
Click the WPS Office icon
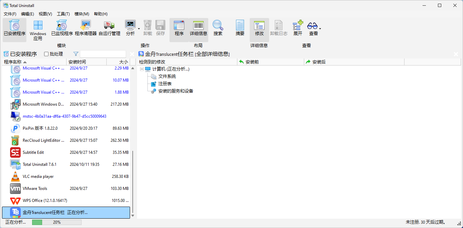15,201
